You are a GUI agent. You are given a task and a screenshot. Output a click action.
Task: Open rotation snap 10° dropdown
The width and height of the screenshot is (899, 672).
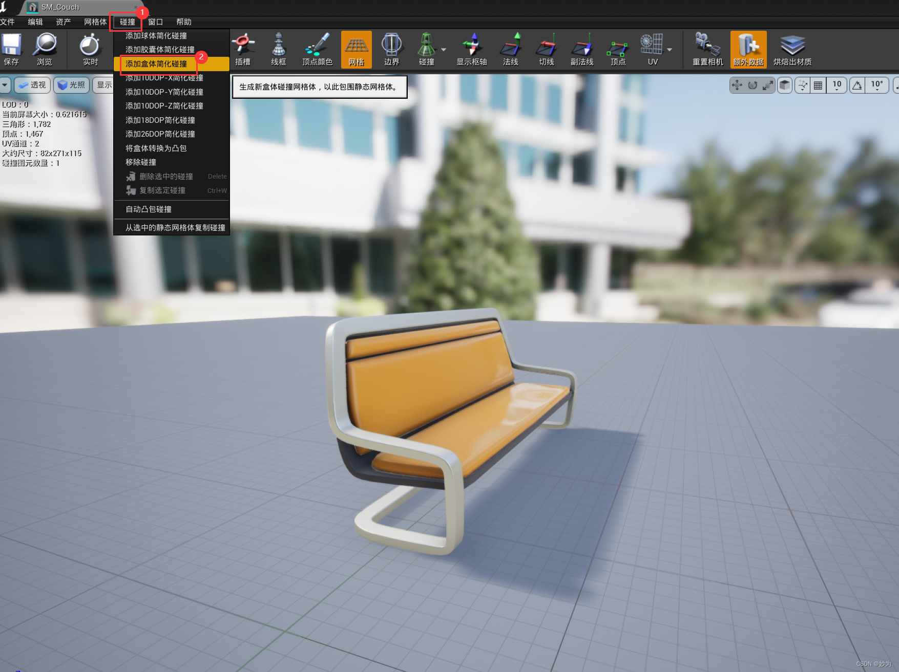tap(877, 85)
